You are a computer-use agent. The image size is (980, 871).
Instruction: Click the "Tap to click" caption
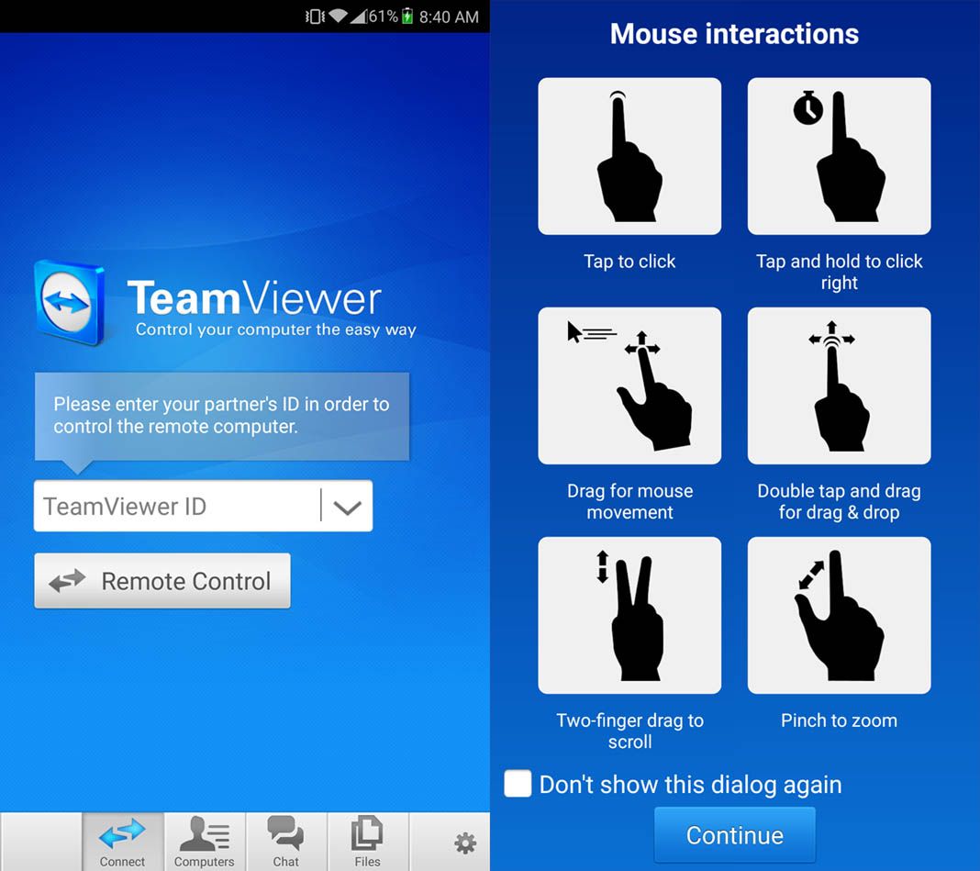coord(629,262)
